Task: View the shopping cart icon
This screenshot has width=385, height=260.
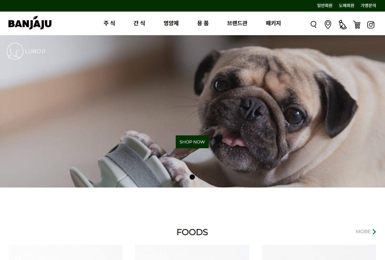Action: tap(357, 25)
